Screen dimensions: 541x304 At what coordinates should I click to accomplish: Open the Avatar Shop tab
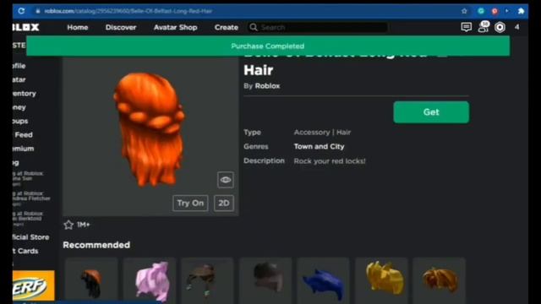(175, 27)
